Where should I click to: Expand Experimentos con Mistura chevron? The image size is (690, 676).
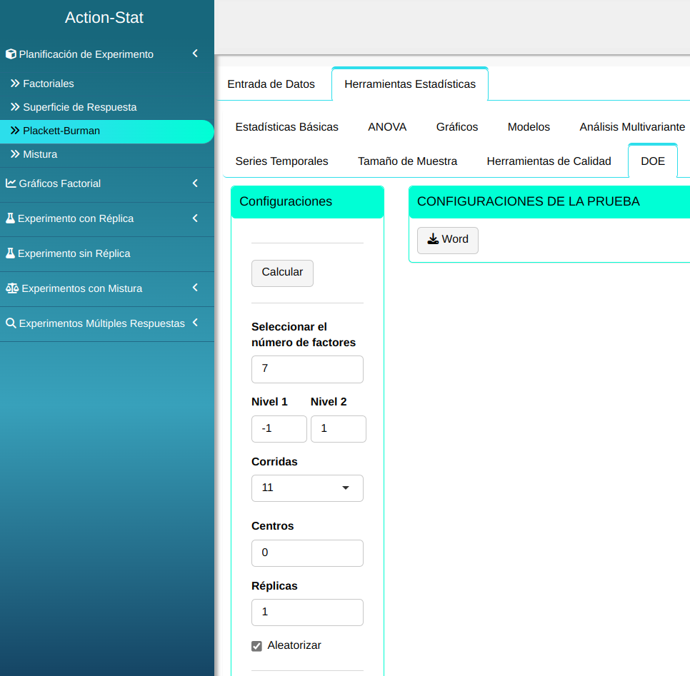[x=195, y=288]
